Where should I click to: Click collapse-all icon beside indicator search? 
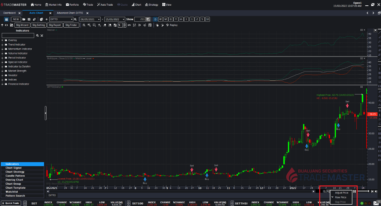pos(42,35)
